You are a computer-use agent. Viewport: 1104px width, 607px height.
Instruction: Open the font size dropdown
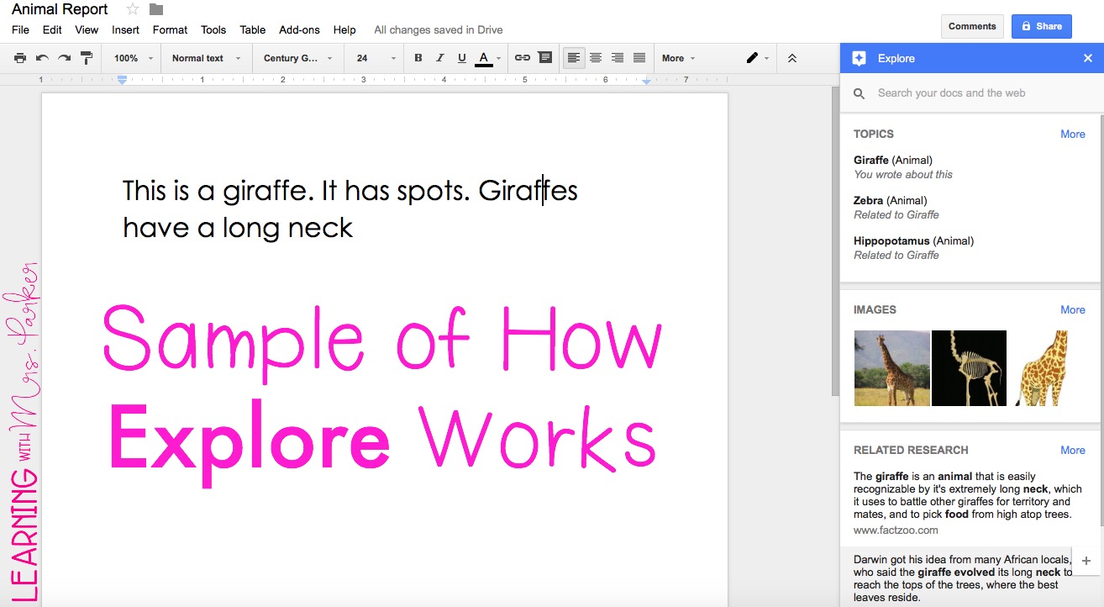373,58
